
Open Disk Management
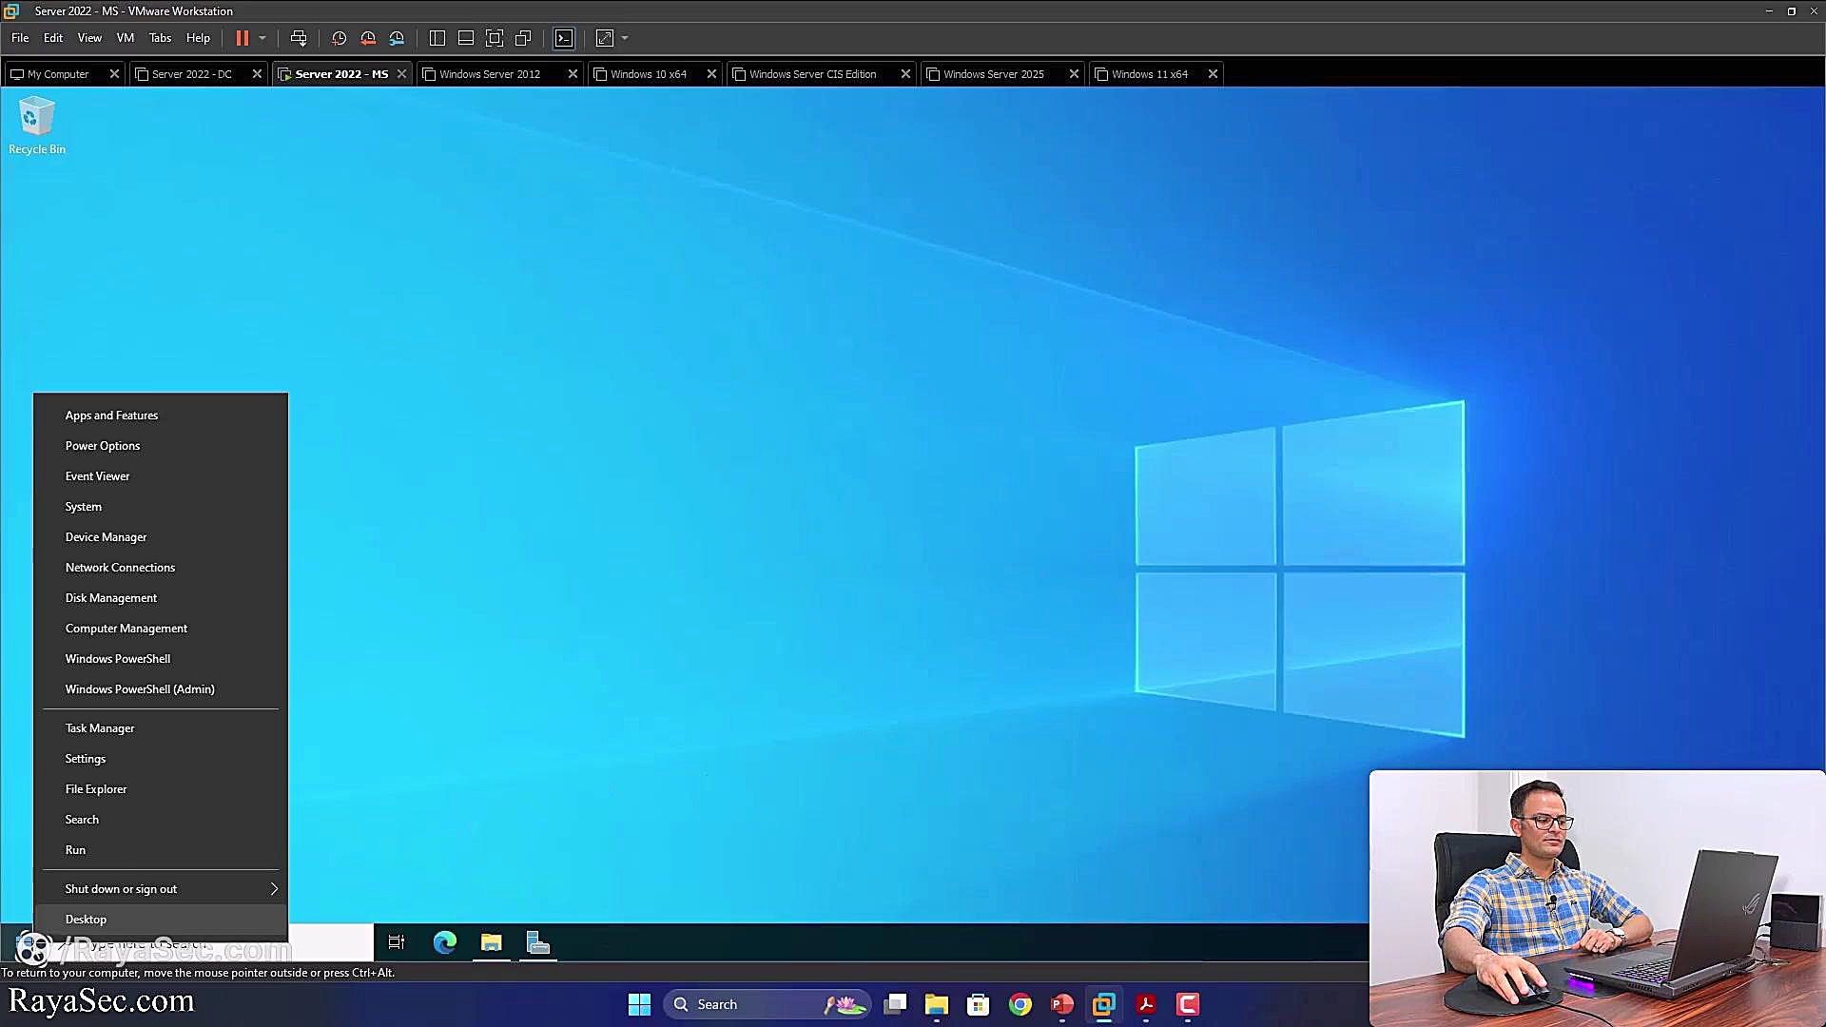coord(161,598)
